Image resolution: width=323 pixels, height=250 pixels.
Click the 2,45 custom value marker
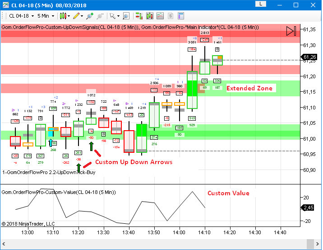tap(308, 208)
